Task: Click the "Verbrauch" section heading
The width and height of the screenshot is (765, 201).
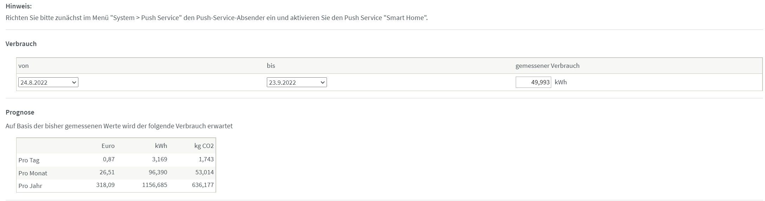Action: tap(21, 44)
